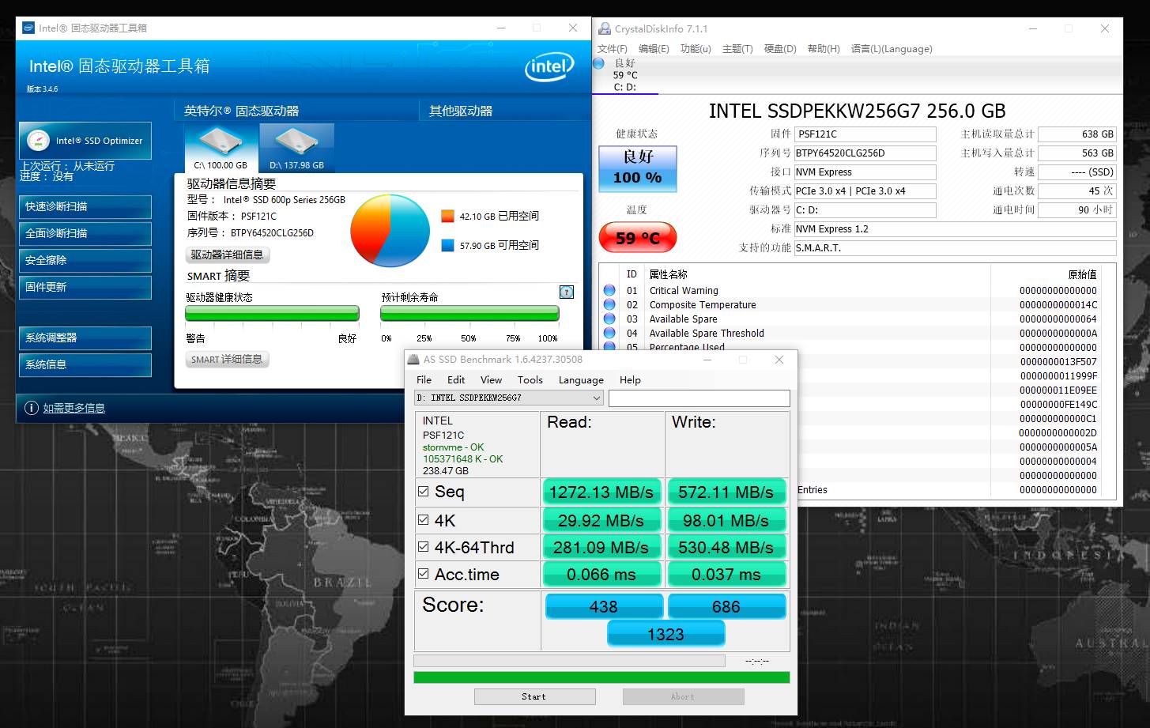Switch to 其他驱动器 tab
The image size is (1150, 728).
(x=461, y=111)
